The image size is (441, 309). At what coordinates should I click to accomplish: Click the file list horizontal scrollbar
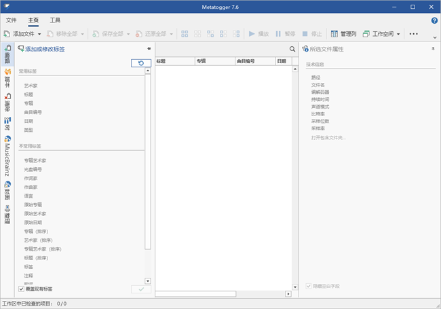pyautogui.click(x=197, y=294)
